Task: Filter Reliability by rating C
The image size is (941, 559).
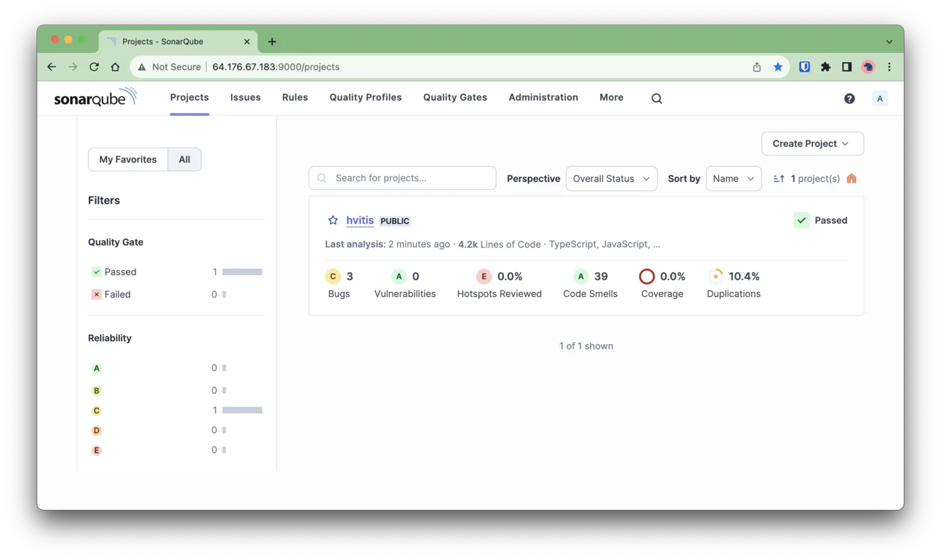Action: point(97,410)
